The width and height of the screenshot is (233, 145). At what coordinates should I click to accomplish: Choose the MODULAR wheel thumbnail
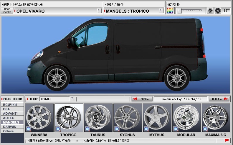186,118
